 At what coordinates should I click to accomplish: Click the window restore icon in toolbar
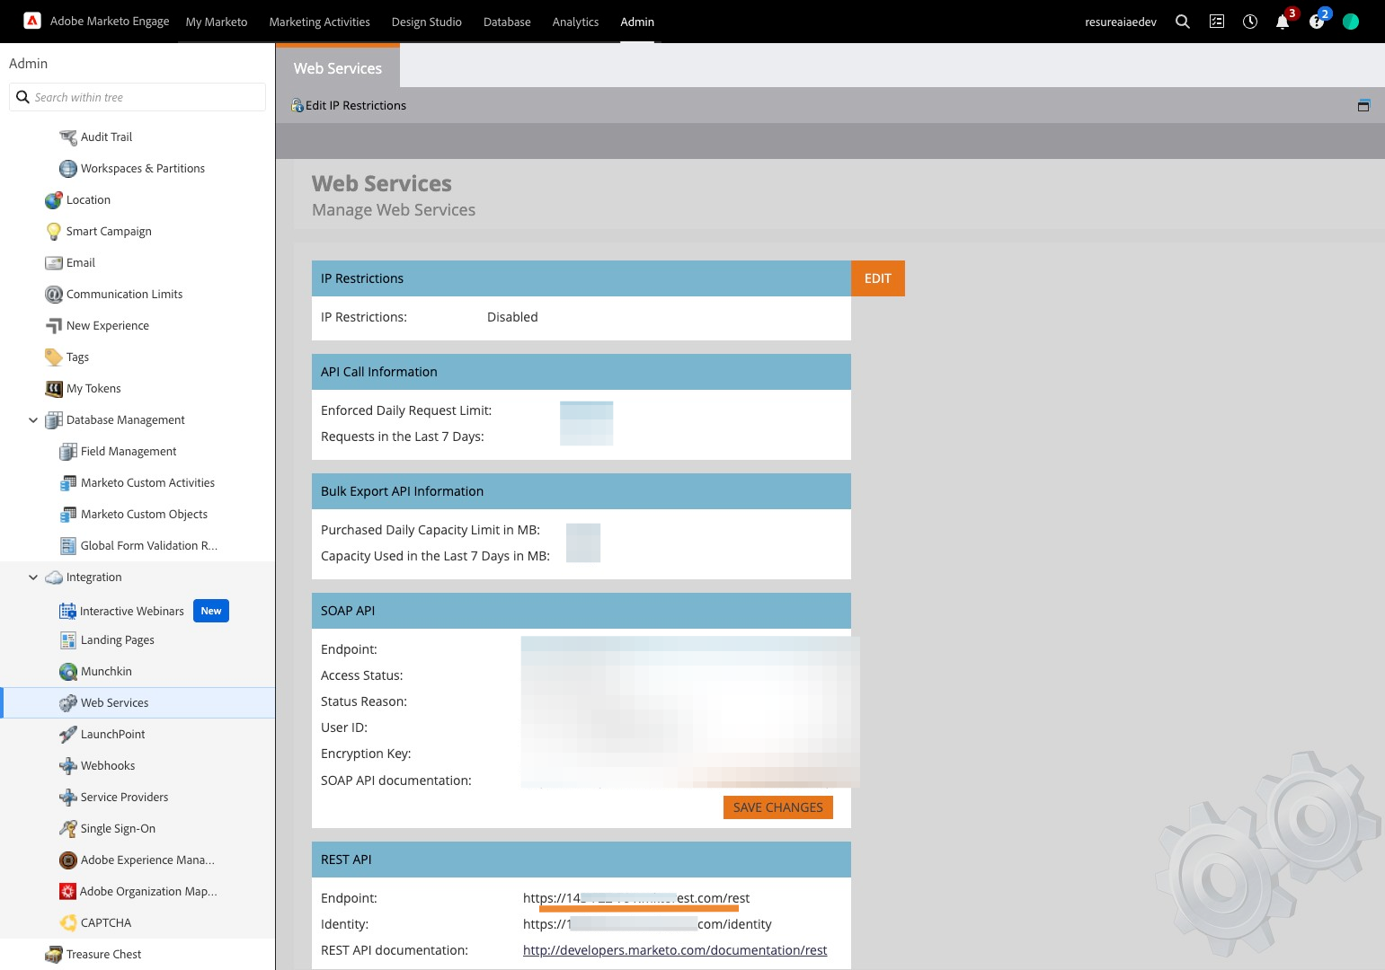[x=1363, y=105]
